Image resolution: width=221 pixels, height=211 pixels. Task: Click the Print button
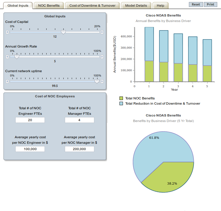tap(210, 4)
